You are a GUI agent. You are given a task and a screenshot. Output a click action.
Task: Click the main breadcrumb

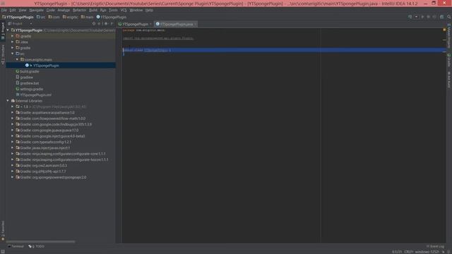click(x=88, y=17)
